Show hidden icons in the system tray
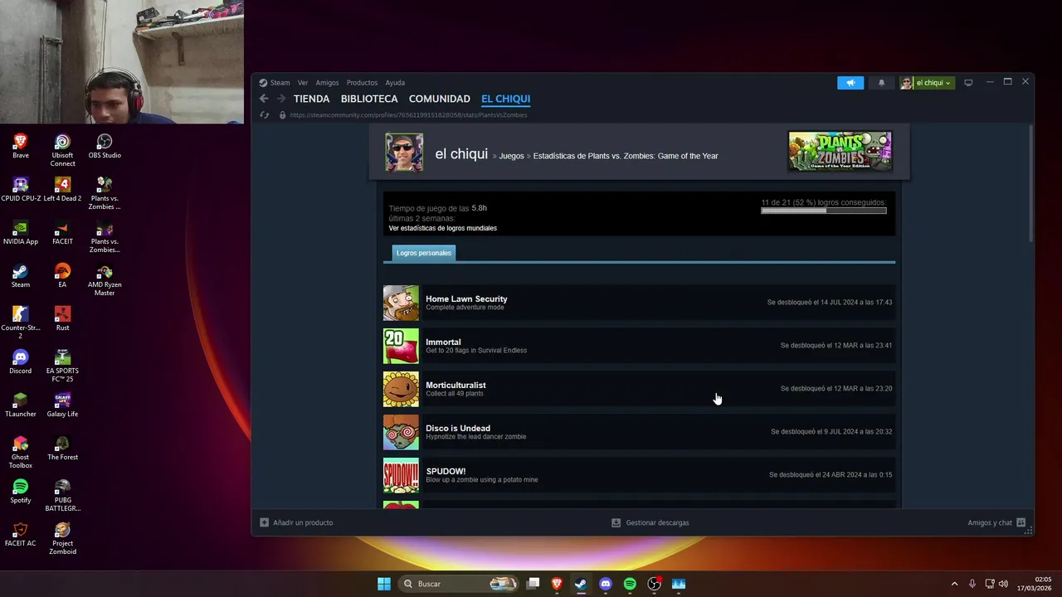1062x597 pixels. pyautogui.click(x=954, y=584)
